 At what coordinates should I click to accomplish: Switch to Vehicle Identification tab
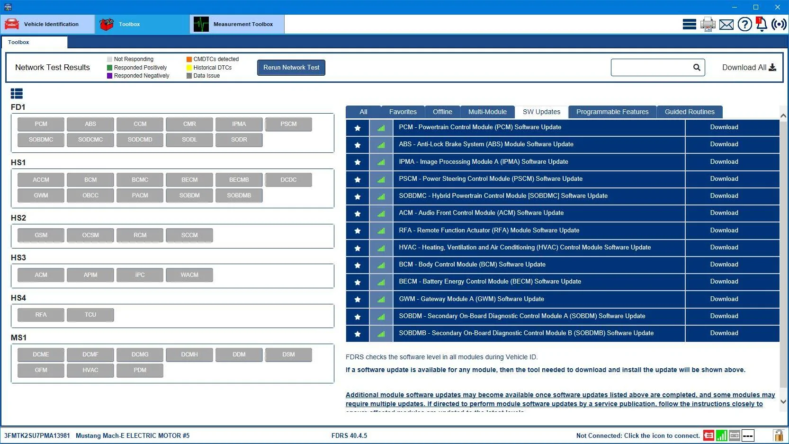coord(48,24)
